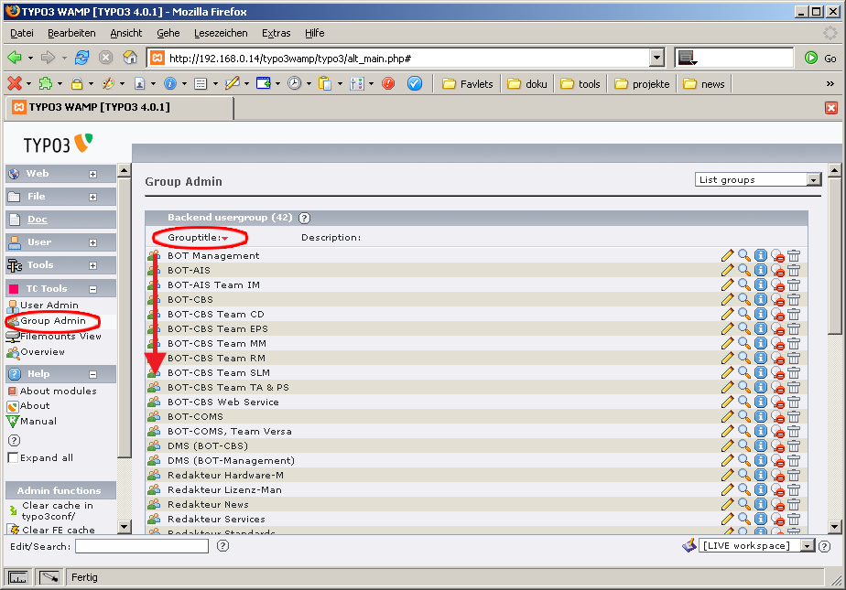The height and width of the screenshot is (590, 846).
Task: Edit BOT-CBS Team CD using the pencil
Action: (727, 314)
